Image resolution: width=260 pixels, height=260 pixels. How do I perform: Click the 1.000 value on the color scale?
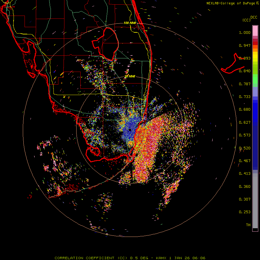245,32
